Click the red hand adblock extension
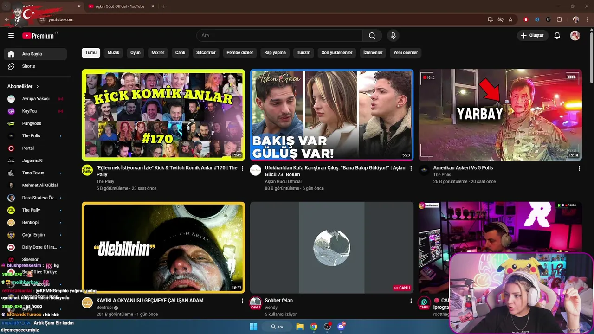Image resolution: width=594 pixels, height=334 pixels. [x=526, y=19]
